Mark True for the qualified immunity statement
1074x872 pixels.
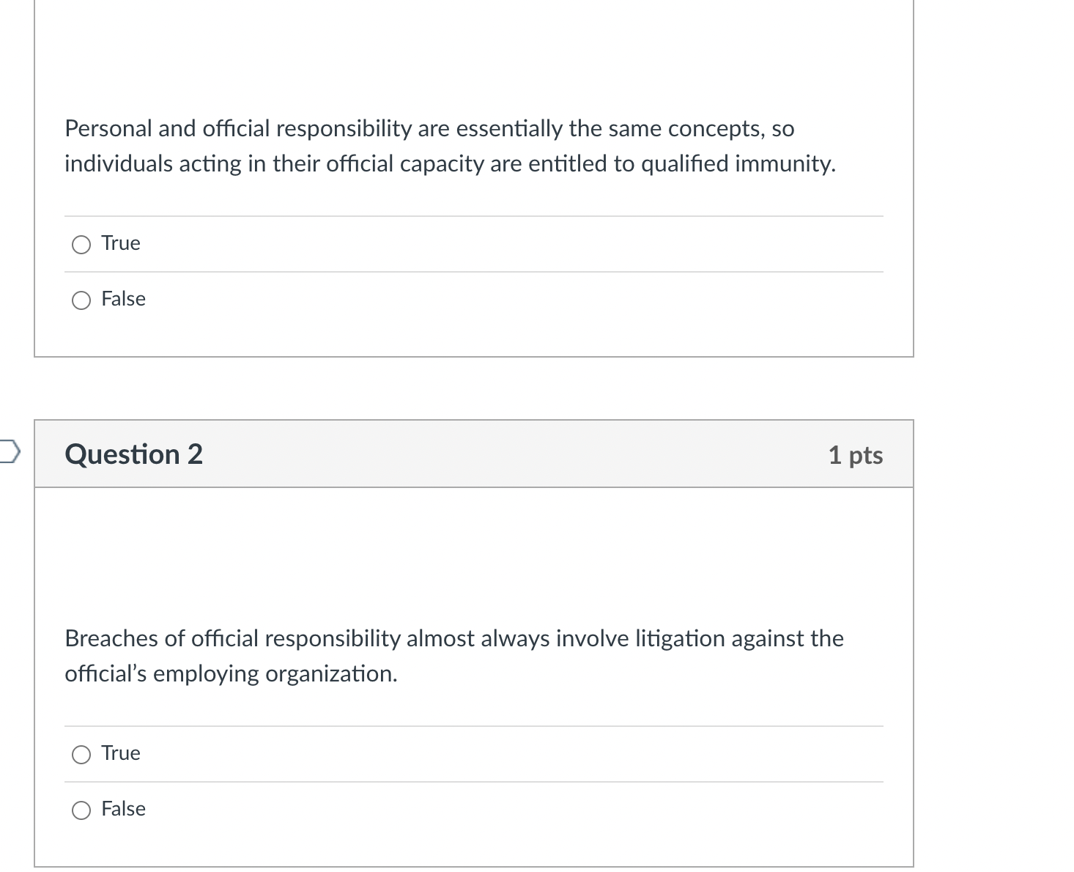[81, 244]
